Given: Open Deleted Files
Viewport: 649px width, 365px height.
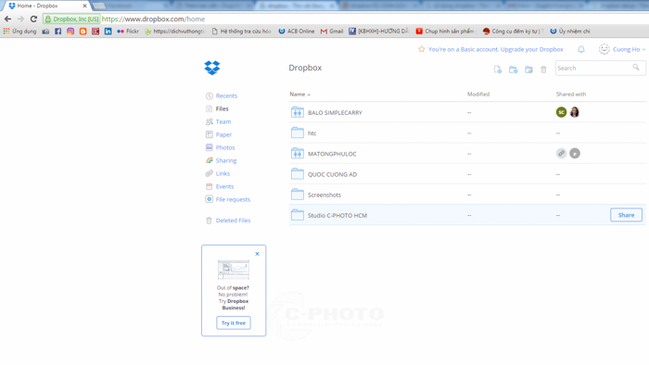Looking at the screenshot, I should tap(233, 220).
